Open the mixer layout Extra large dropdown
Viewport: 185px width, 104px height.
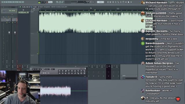[x=12, y=17]
